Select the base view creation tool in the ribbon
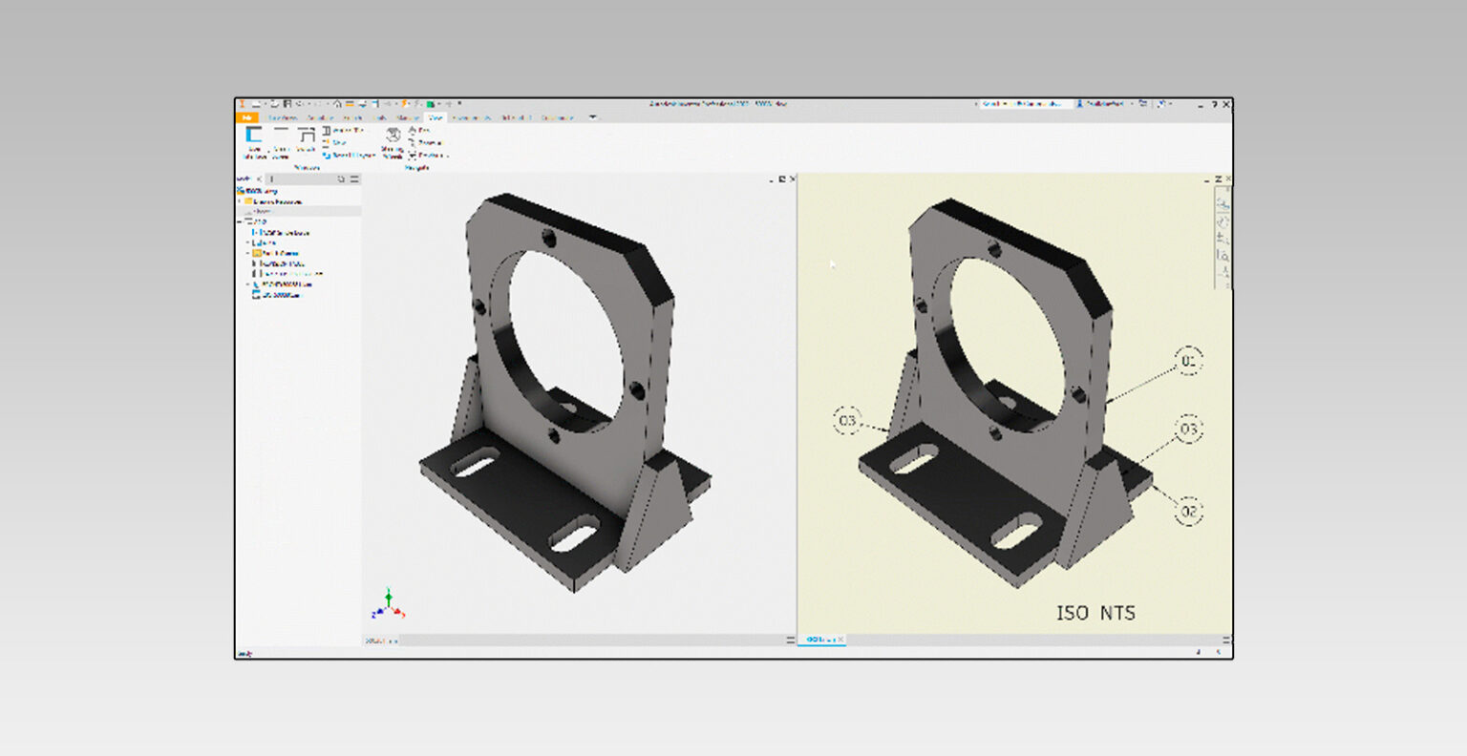1467x756 pixels. tap(253, 136)
